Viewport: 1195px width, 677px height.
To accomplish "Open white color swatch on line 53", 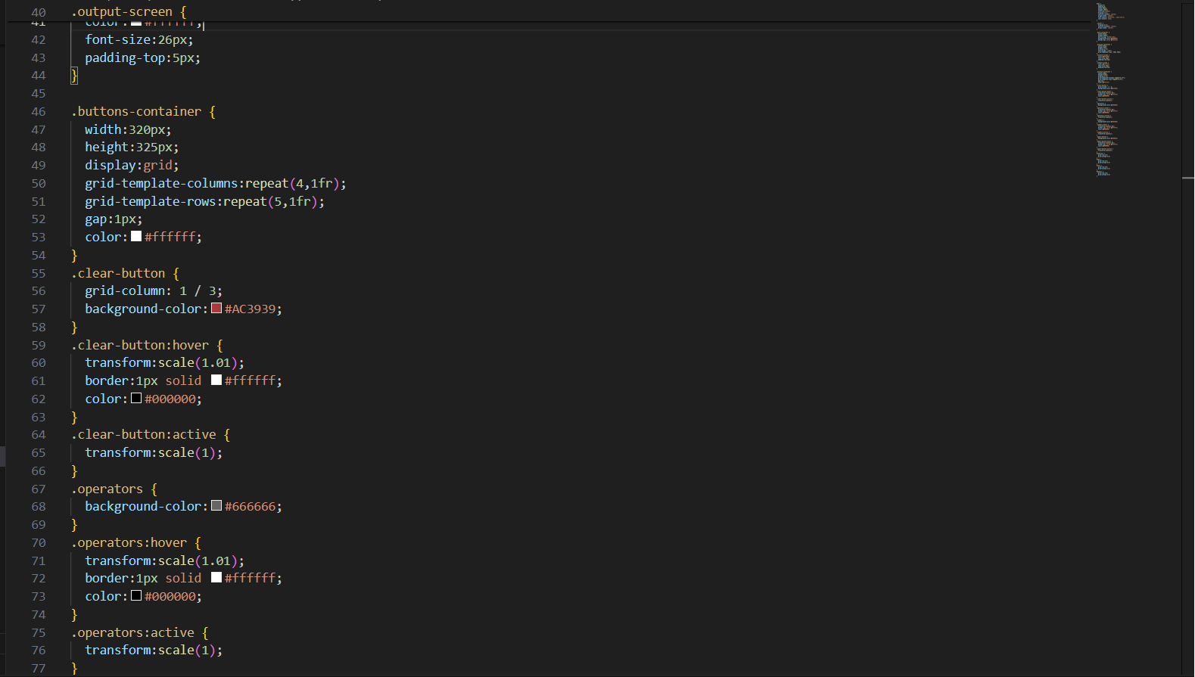I will click(x=136, y=237).
